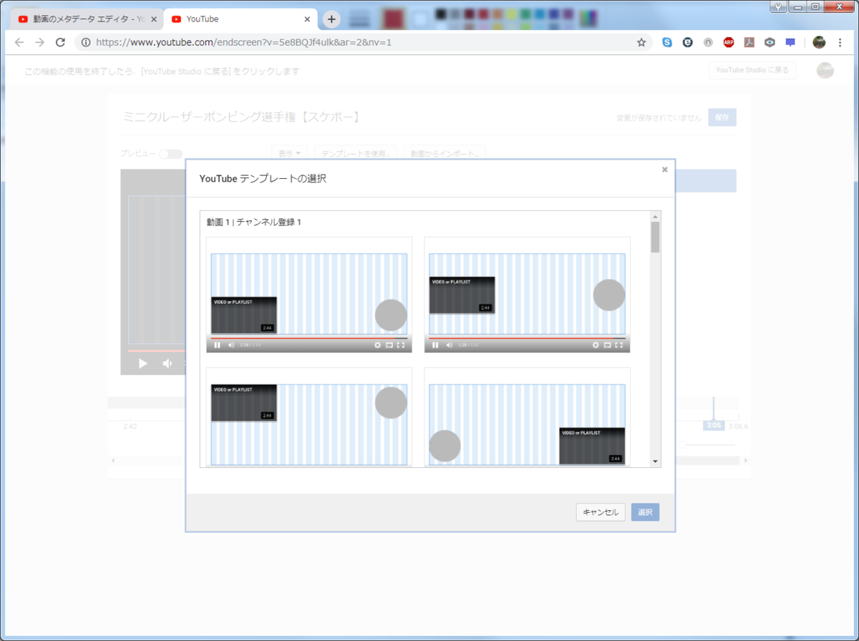Viewport: 859px width, 641px height.
Task: Close the active YouTube tab
Action: click(x=308, y=19)
